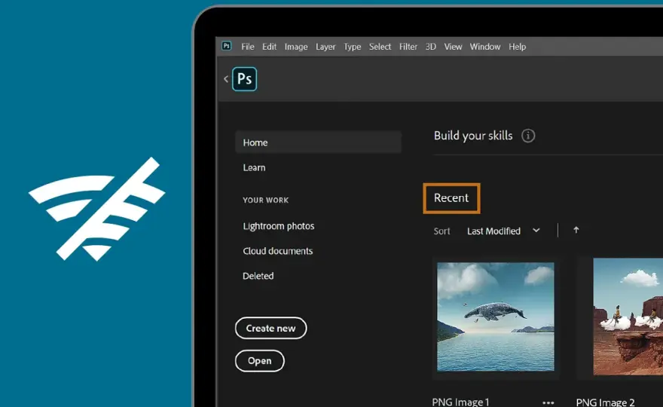Click the Open button
Viewport: 663px width, 407px height.
[260, 361]
